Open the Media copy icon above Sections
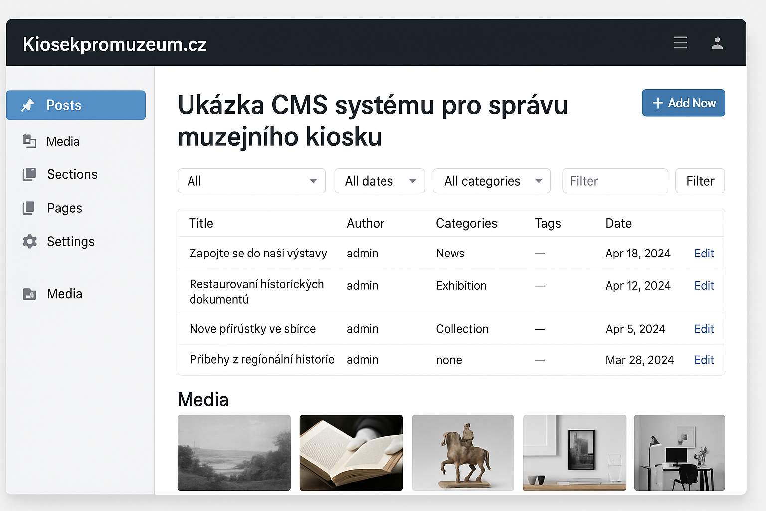 click(x=29, y=141)
